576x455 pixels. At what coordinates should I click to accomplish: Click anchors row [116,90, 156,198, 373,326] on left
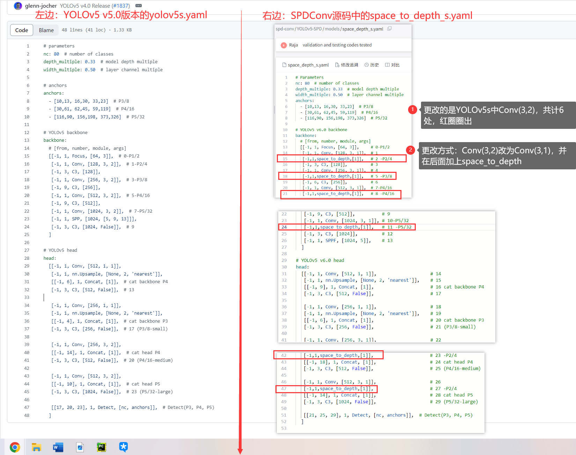tap(96, 117)
